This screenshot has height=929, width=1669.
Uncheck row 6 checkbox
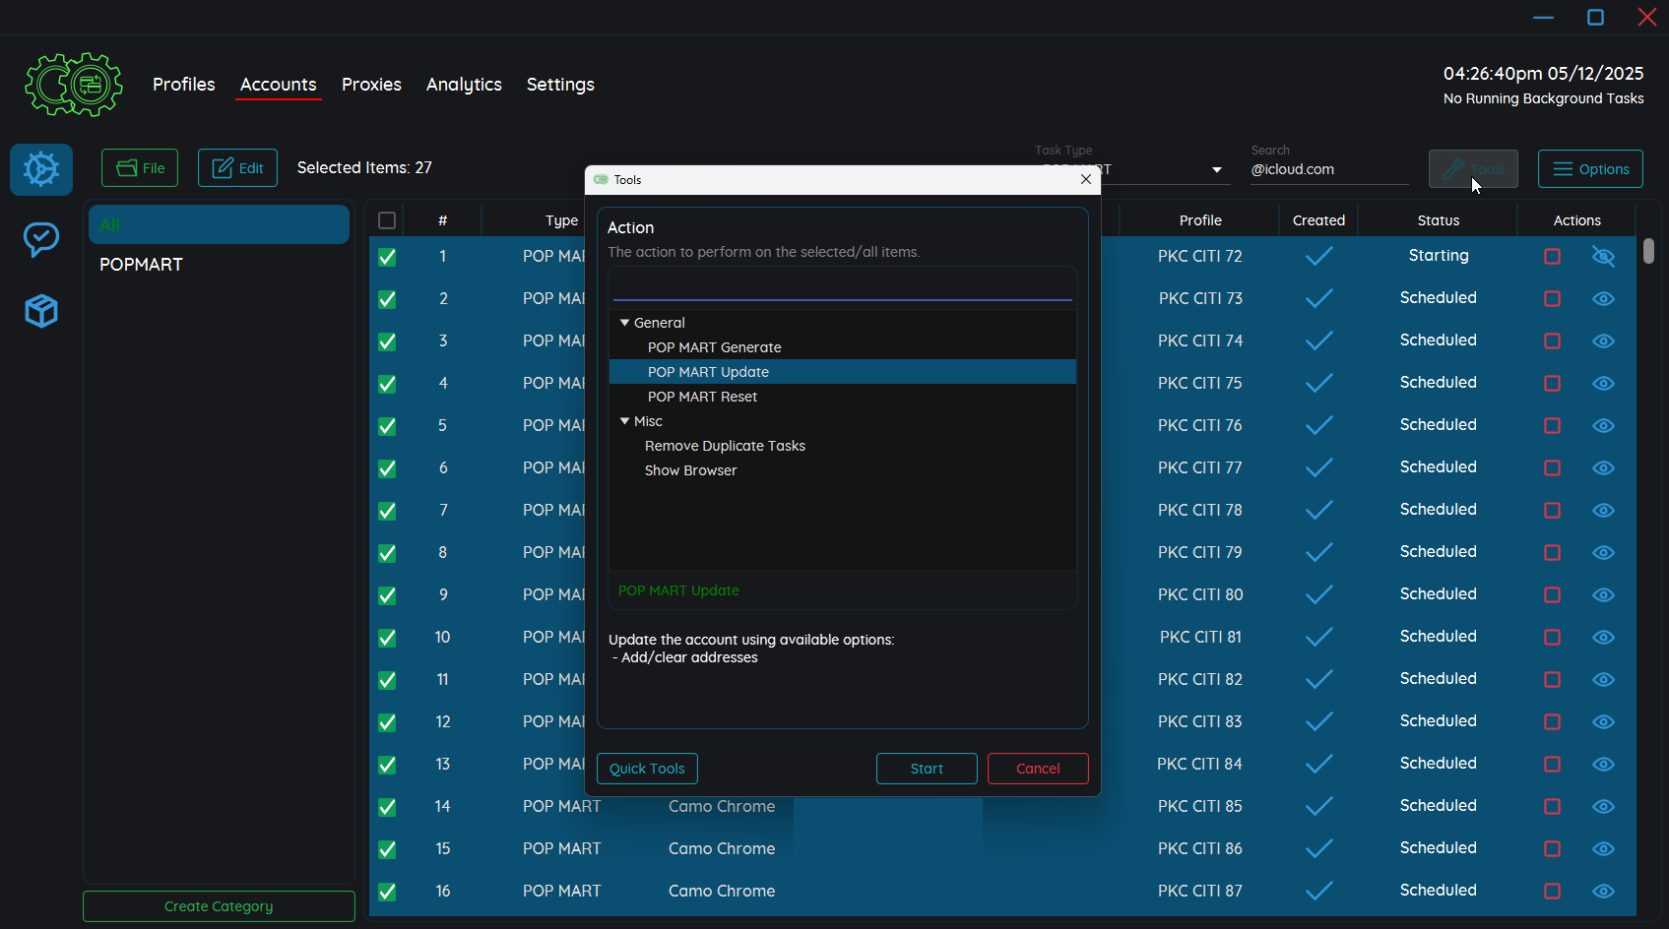click(387, 468)
